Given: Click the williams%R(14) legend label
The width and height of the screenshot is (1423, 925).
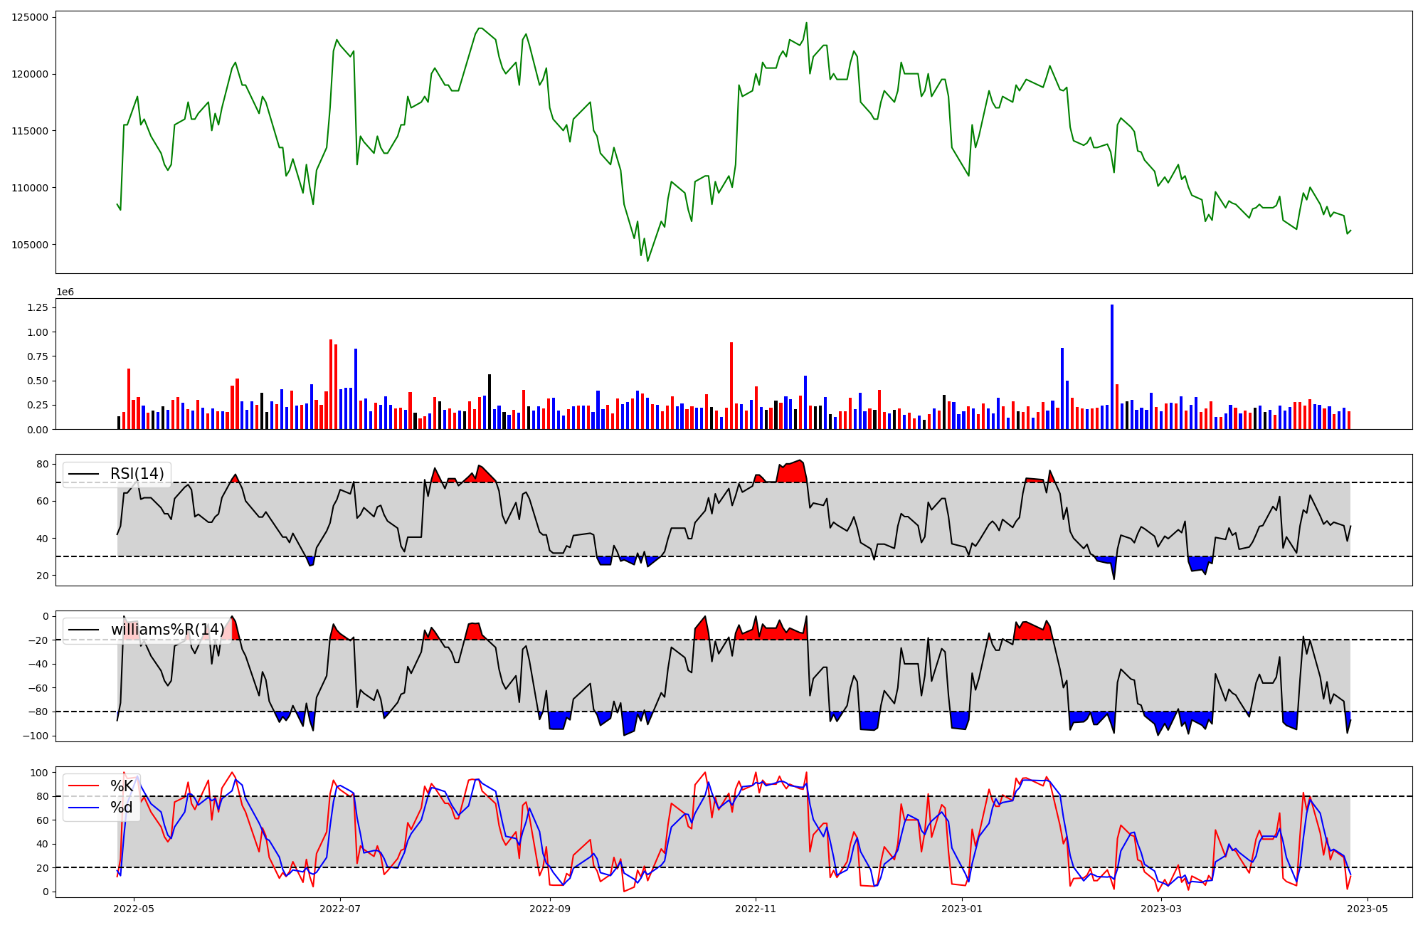Looking at the screenshot, I should 167,630.
